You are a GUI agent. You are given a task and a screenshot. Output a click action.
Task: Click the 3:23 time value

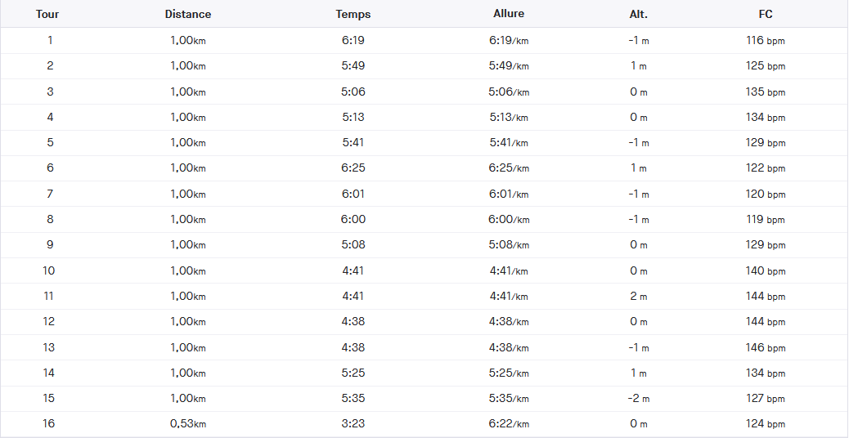pyautogui.click(x=353, y=423)
